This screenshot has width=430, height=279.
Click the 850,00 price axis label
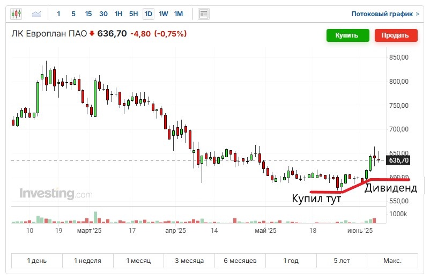(399, 57)
